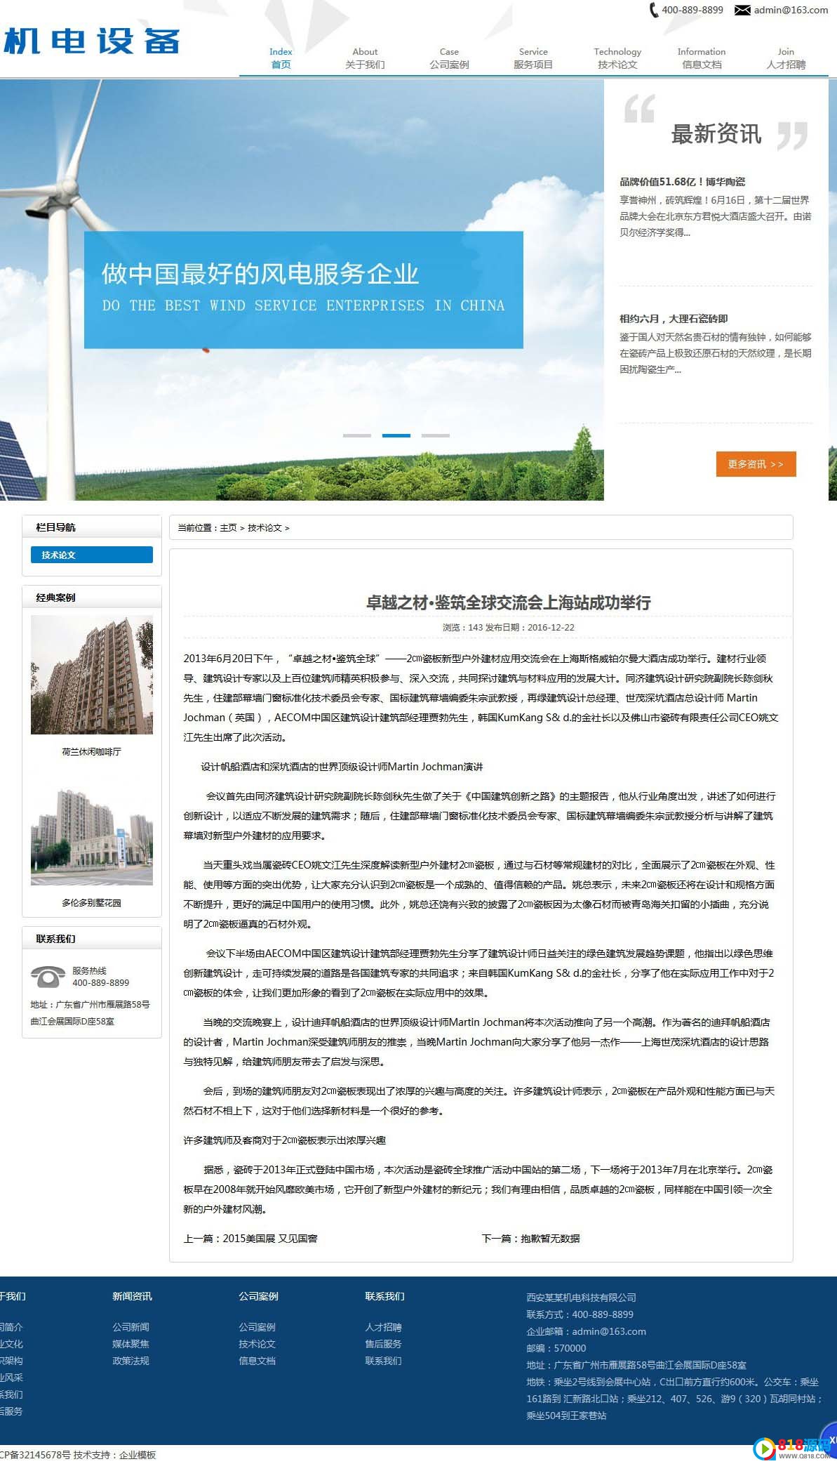Click footer email line 企业邮箱：admin@163.com

point(587,1331)
